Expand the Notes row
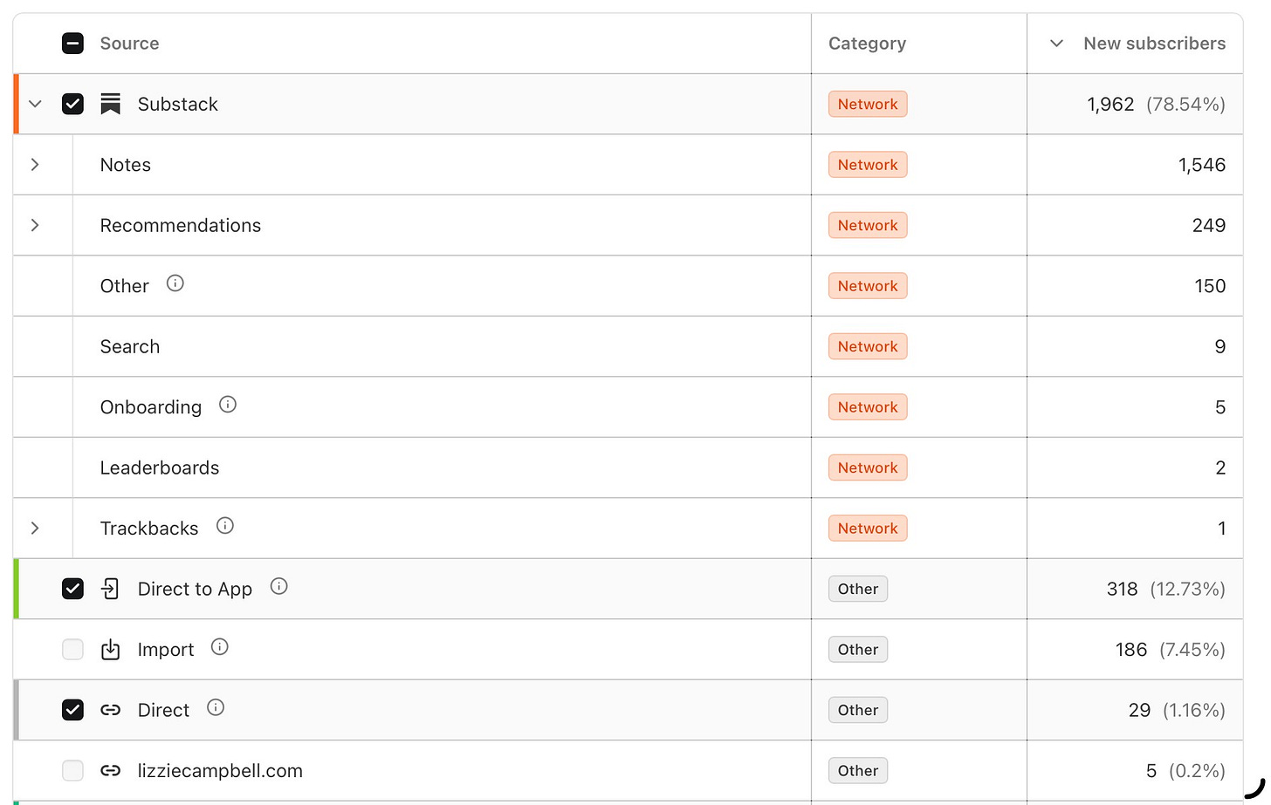The image size is (1271, 805). coord(35,165)
